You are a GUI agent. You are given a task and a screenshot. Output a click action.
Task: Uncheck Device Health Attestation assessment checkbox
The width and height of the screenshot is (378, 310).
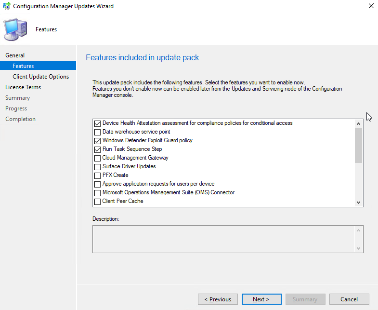click(97, 123)
